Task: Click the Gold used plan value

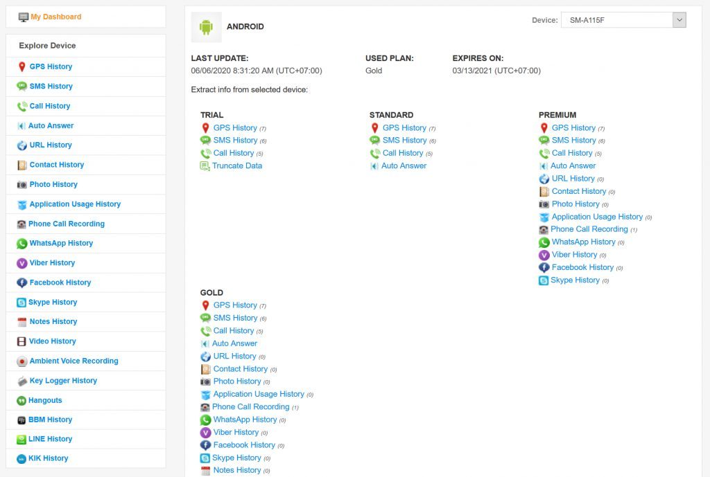Action: [x=374, y=71]
